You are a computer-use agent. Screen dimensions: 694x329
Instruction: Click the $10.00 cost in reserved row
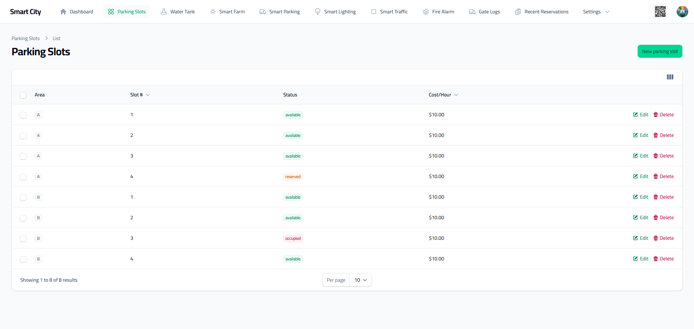coord(436,176)
